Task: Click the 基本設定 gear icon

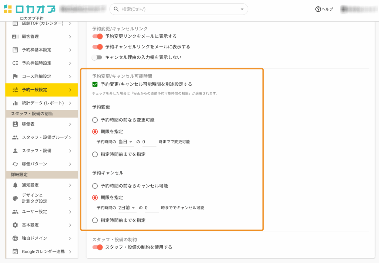Action: pyautogui.click(x=15, y=225)
